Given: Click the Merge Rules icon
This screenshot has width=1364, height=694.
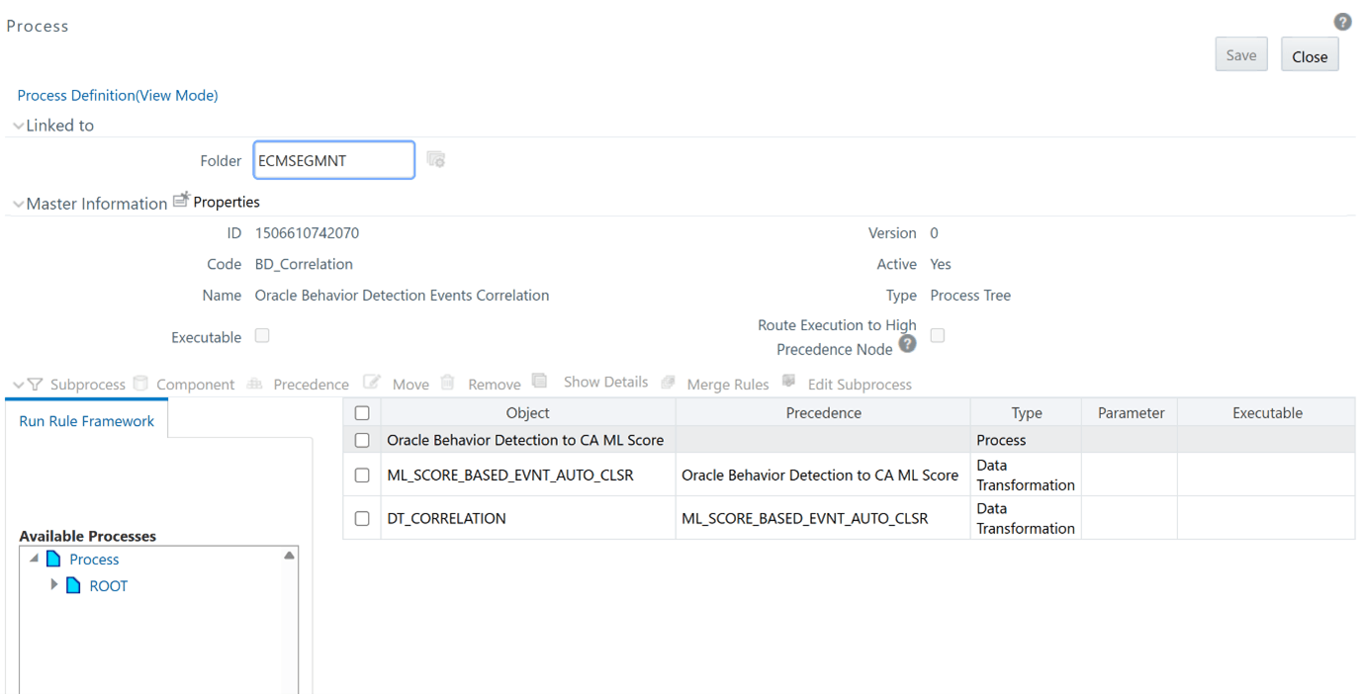Looking at the screenshot, I should tap(669, 382).
